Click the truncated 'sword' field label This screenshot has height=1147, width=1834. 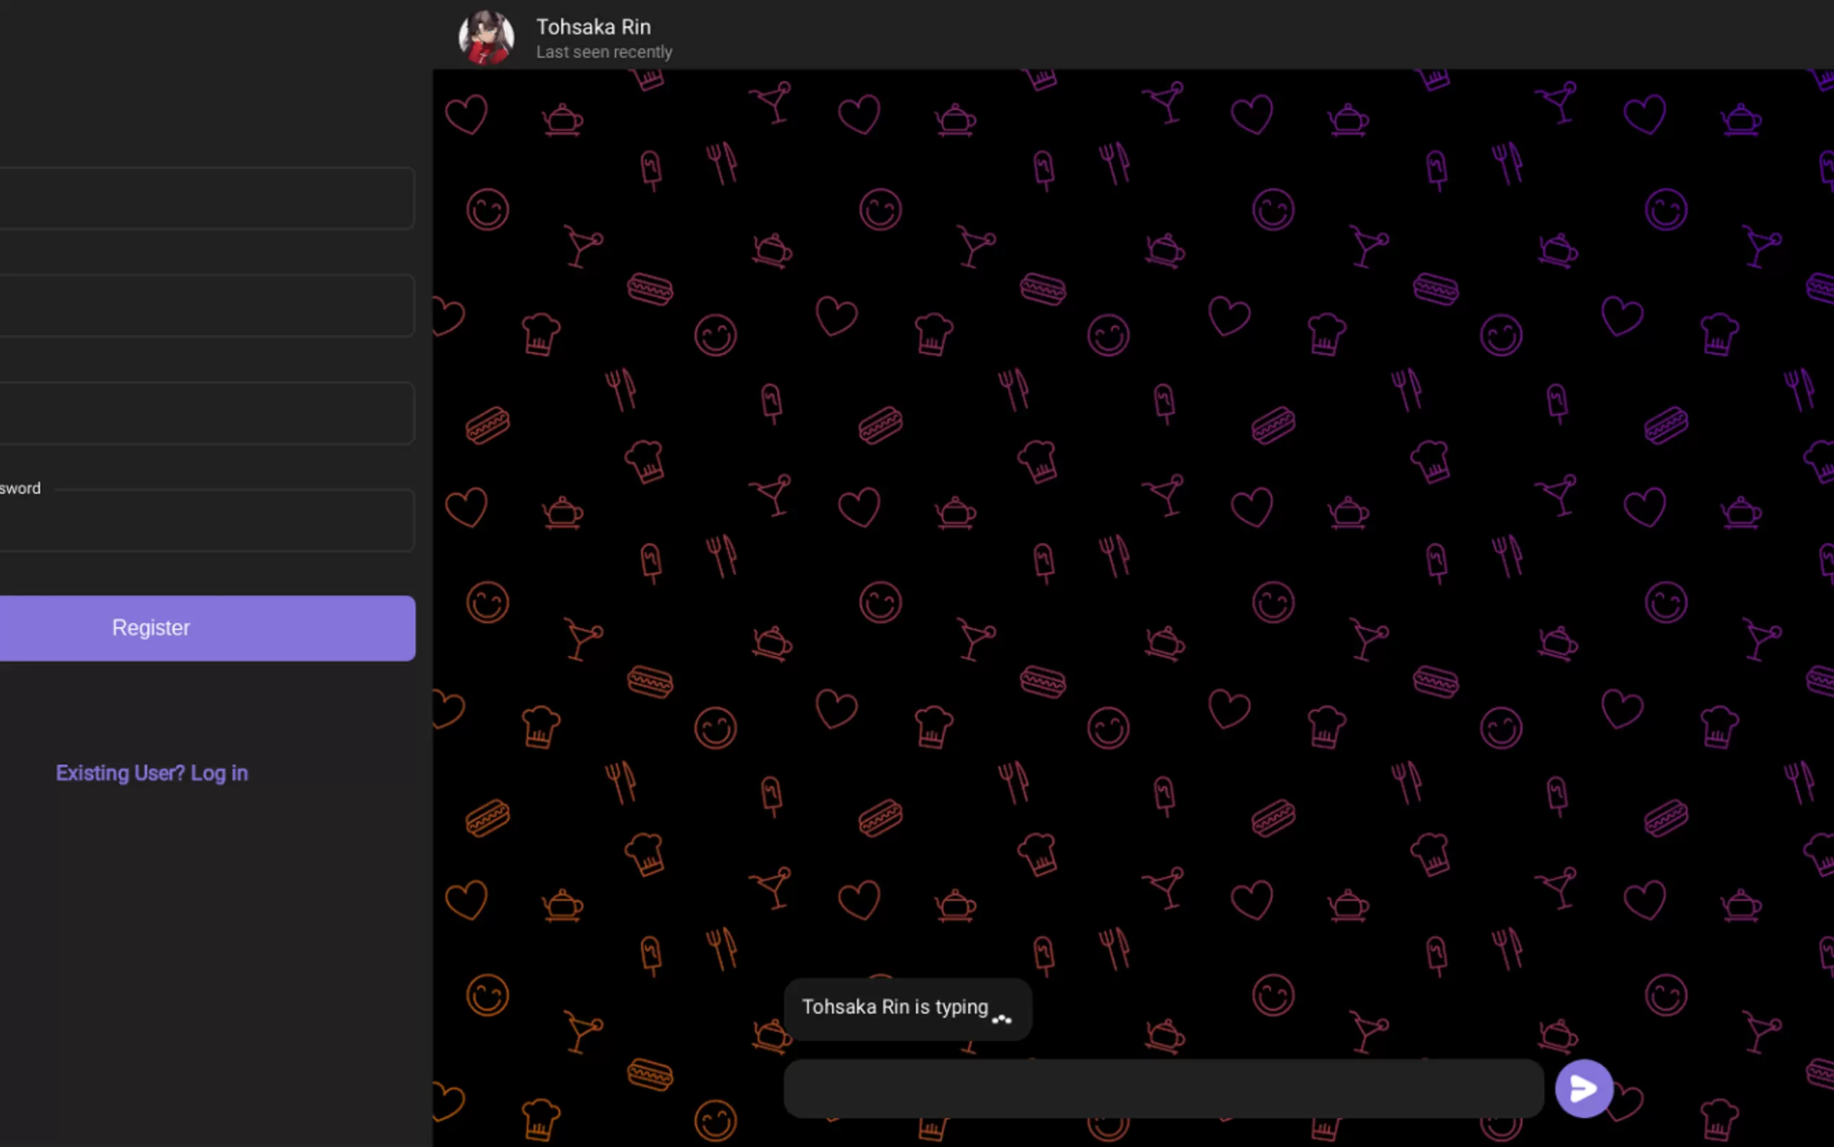(20, 488)
